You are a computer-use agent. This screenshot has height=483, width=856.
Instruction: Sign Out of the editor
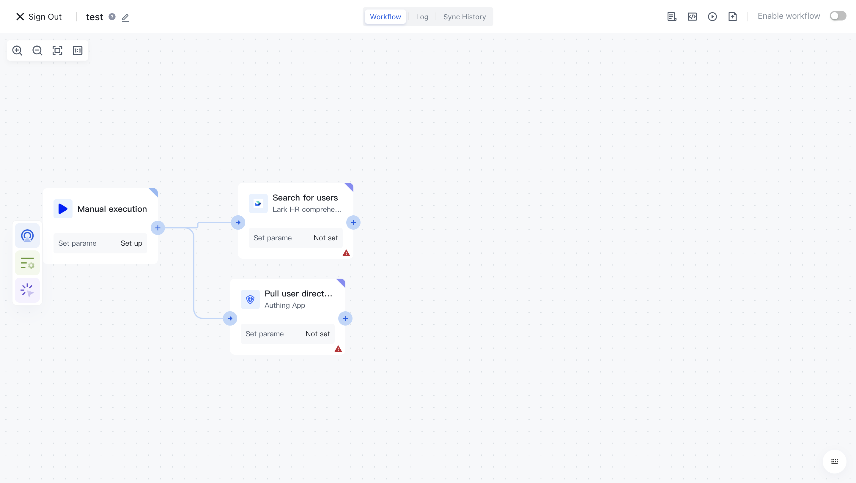[39, 16]
